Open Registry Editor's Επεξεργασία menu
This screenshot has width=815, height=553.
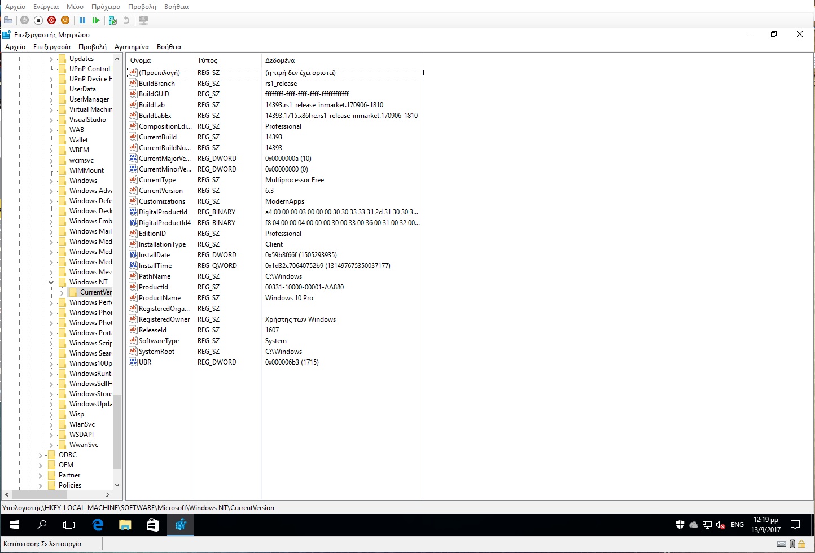coord(52,47)
